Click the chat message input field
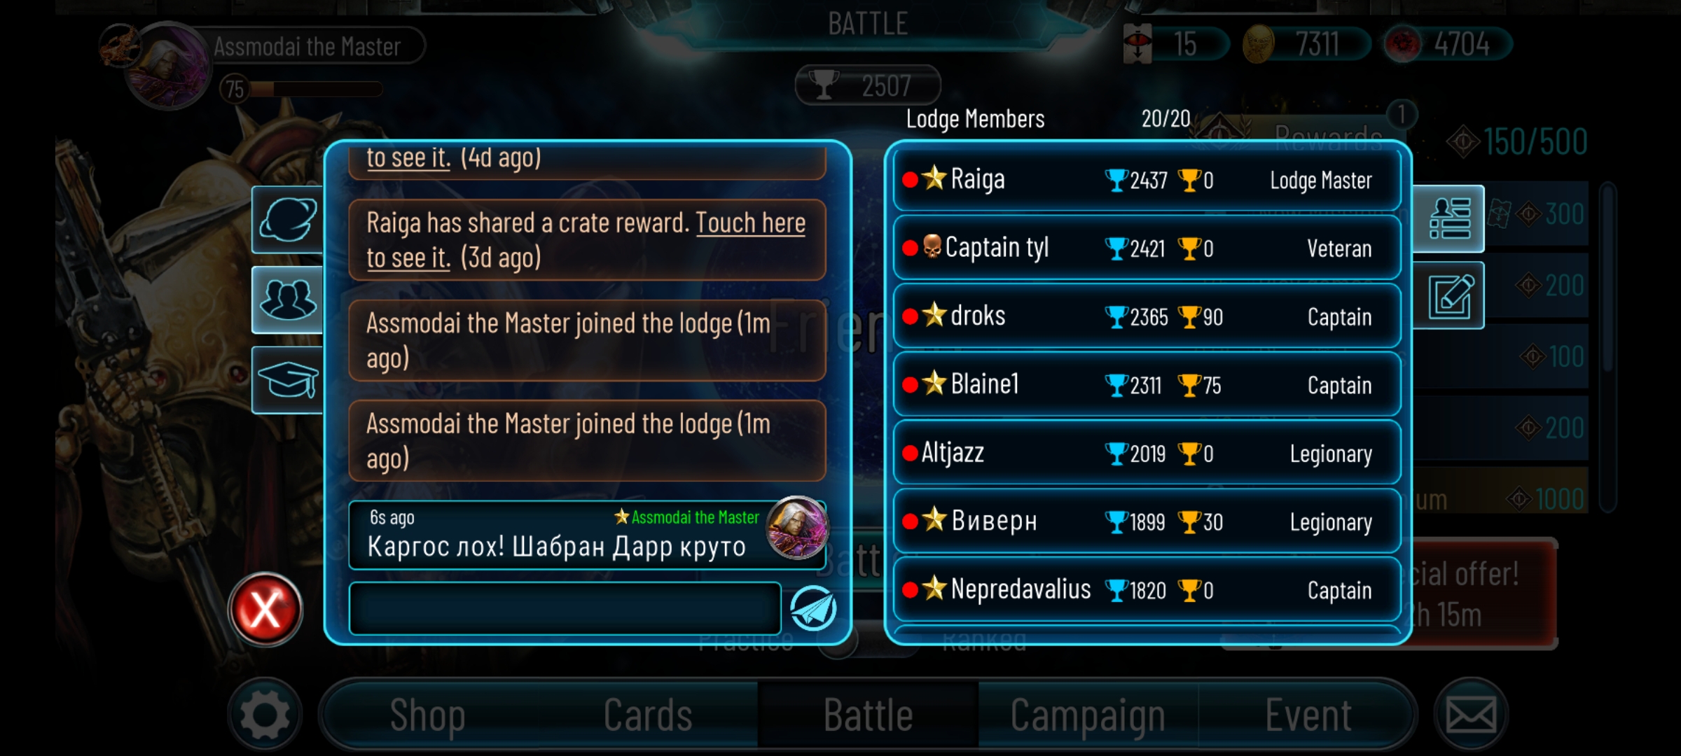Viewport: 1681px width, 756px height. [x=565, y=608]
